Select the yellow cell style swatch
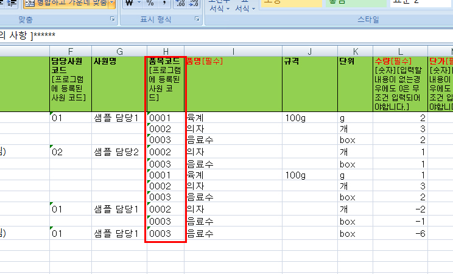The image size is (453, 274). point(290,3)
